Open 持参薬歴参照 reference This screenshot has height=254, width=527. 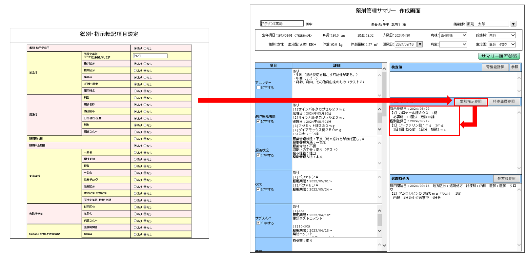[504, 102]
